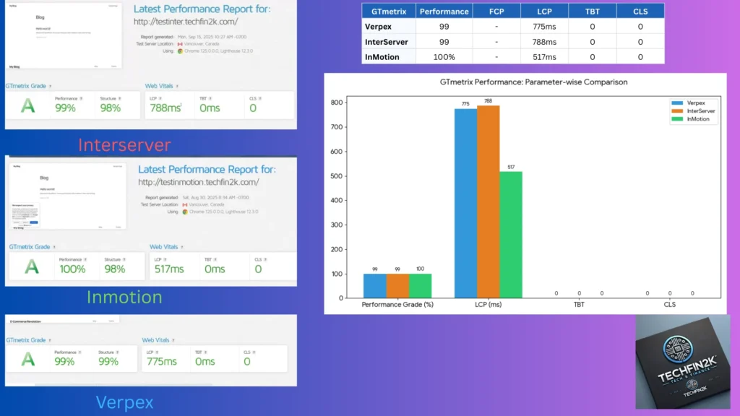Click Chrome icon in testinter report details
Viewport: 740px width, 416px height.
coord(180,51)
